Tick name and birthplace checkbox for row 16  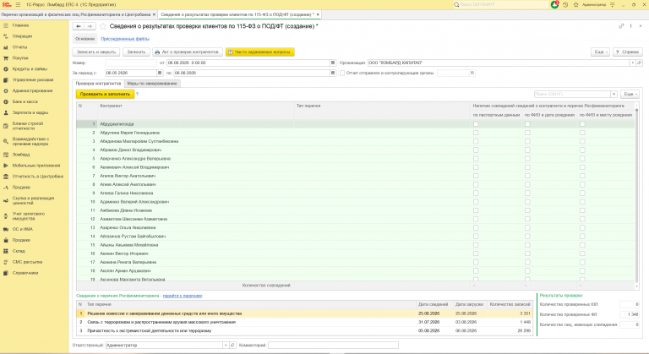point(582,253)
